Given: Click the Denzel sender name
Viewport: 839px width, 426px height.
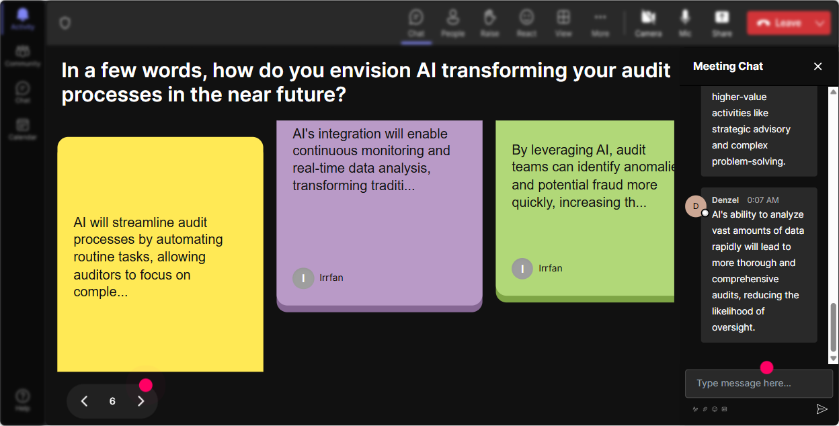Looking at the screenshot, I should 725,200.
